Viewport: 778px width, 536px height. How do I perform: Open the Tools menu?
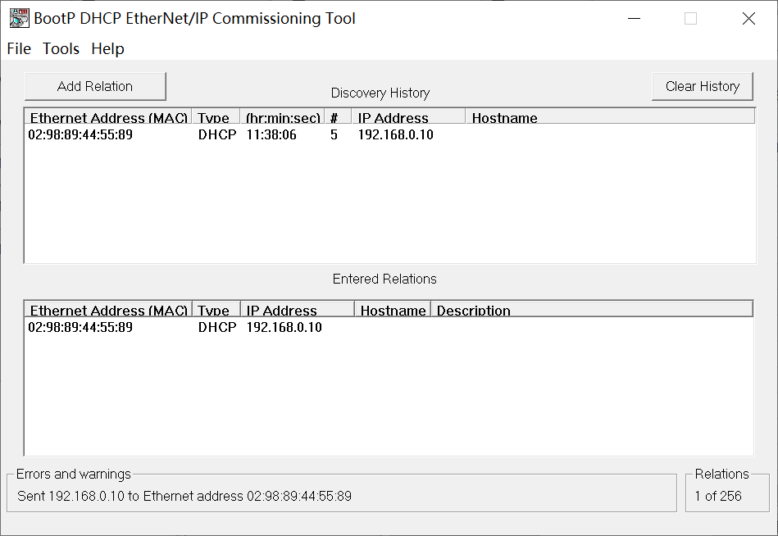pos(61,49)
